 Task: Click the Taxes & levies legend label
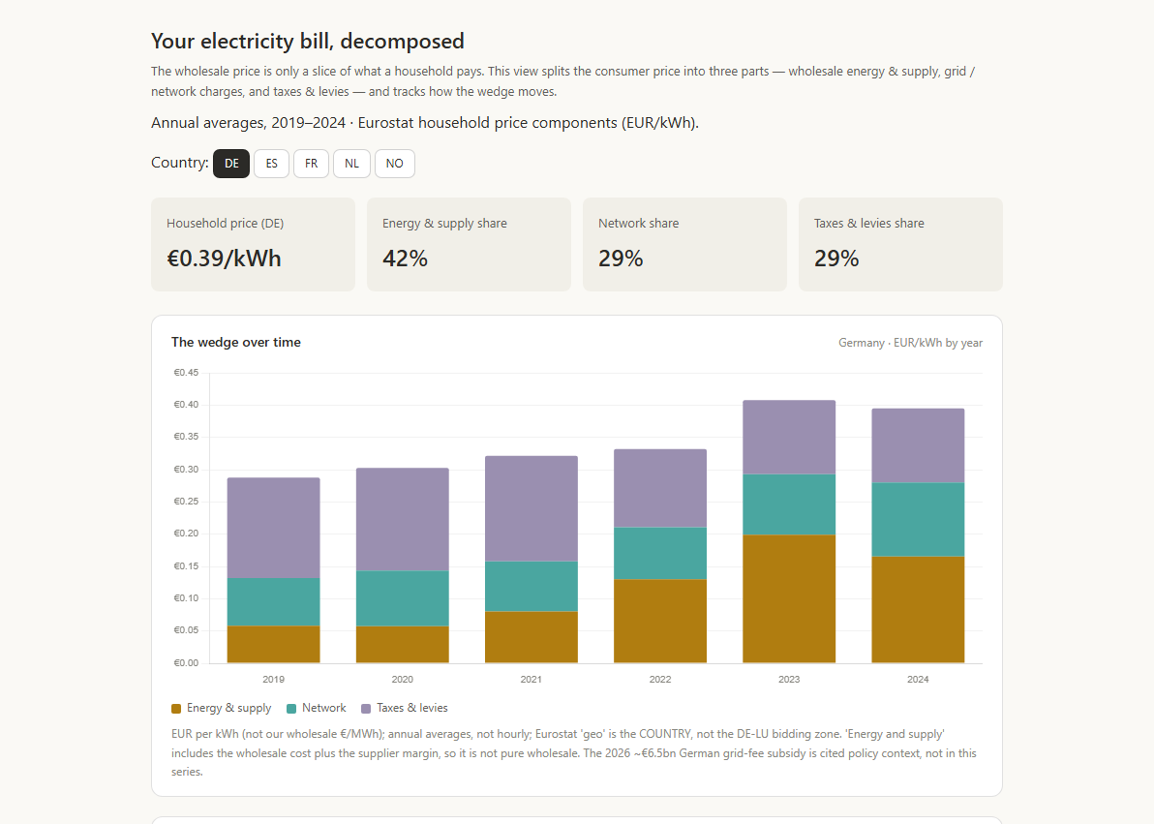(412, 708)
